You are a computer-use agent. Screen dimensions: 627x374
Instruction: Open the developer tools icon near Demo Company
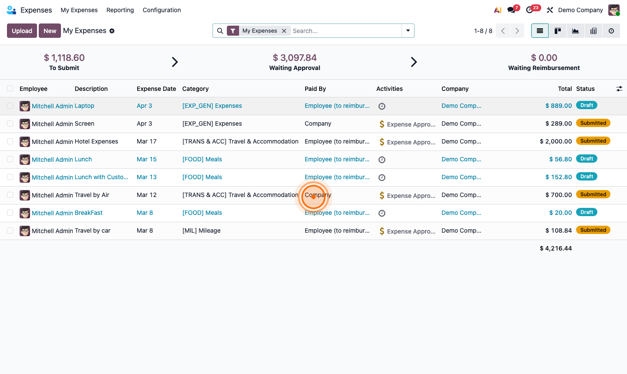pos(550,10)
